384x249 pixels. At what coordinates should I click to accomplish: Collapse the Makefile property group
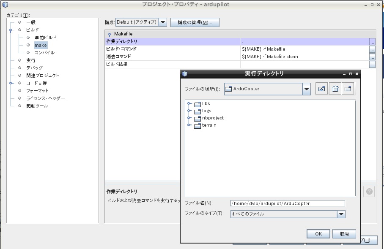pos(110,35)
